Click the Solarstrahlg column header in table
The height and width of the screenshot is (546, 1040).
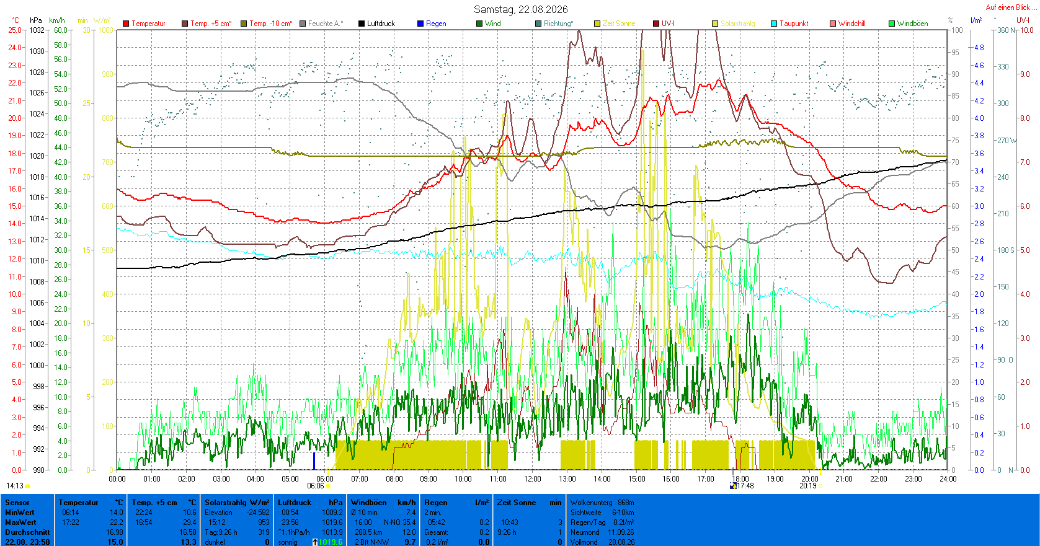pyautogui.click(x=227, y=503)
